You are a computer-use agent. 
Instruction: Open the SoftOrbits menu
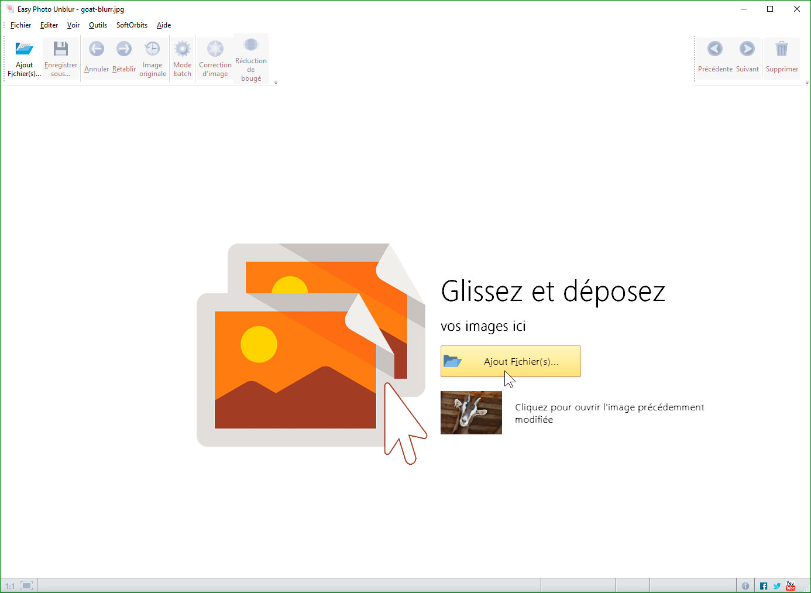pos(132,25)
